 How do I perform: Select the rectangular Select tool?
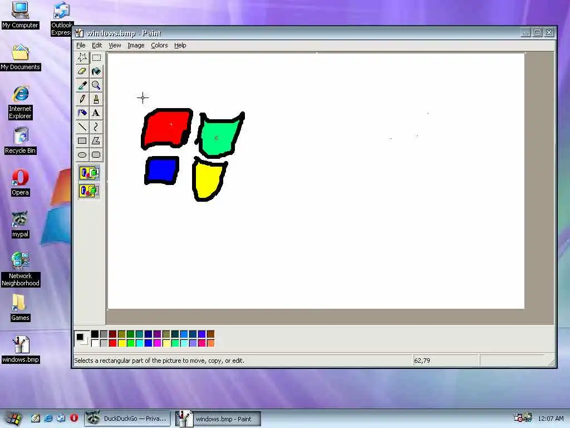(x=96, y=57)
